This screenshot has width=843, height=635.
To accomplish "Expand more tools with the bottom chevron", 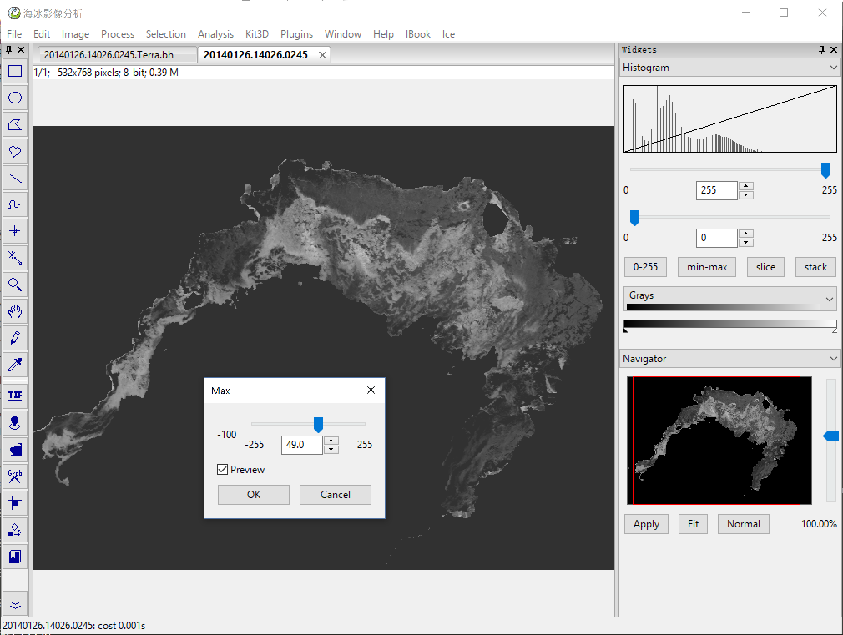I will (15, 605).
